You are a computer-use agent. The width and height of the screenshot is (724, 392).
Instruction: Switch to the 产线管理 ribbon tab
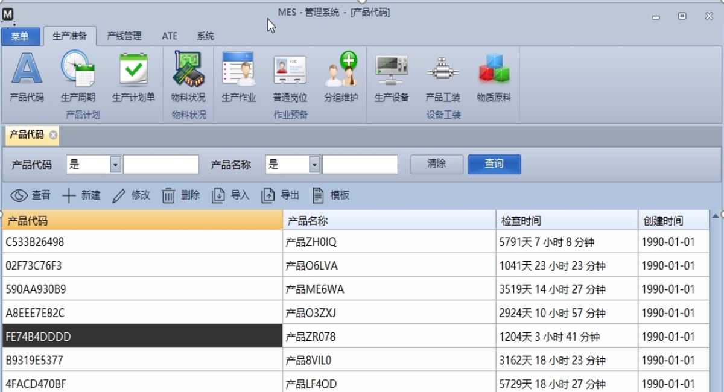(x=124, y=36)
